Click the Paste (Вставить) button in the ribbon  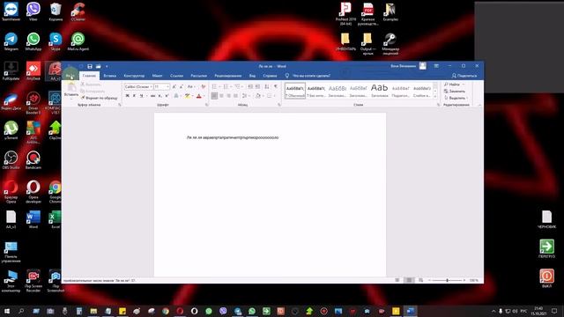pos(71,90)
